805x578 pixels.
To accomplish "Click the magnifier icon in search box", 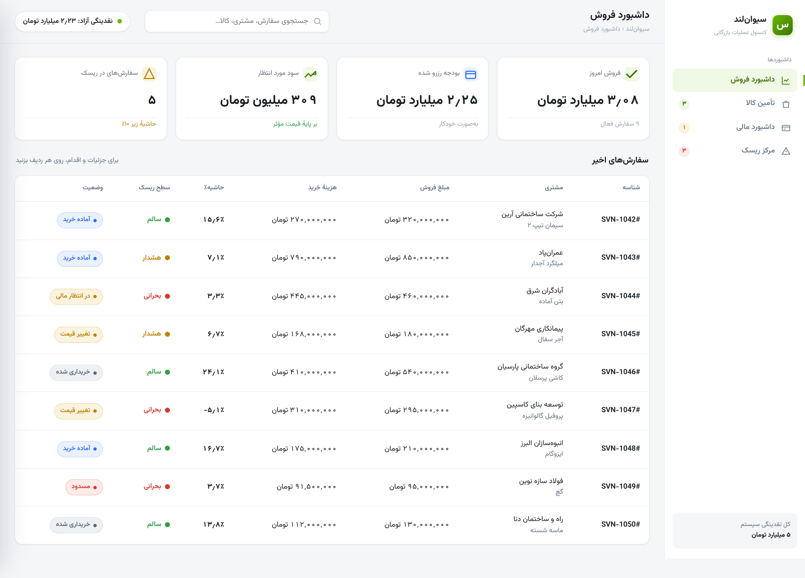I will pyautogui.click(x=318, y=21).
